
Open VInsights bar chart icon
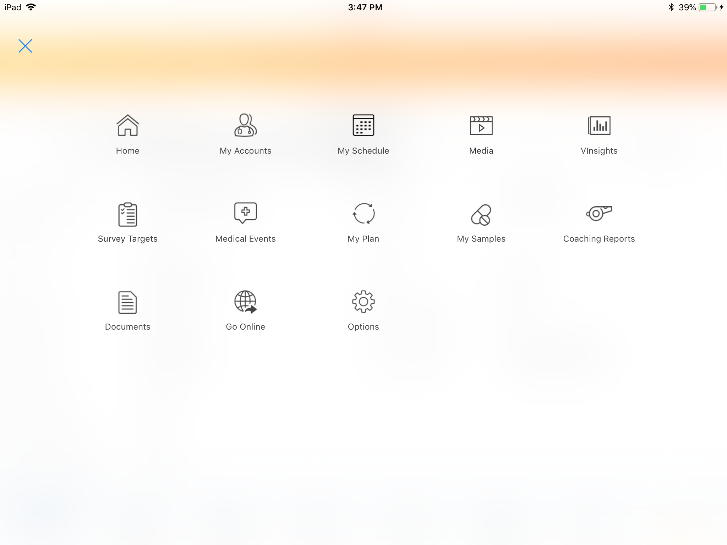[599, 125]
